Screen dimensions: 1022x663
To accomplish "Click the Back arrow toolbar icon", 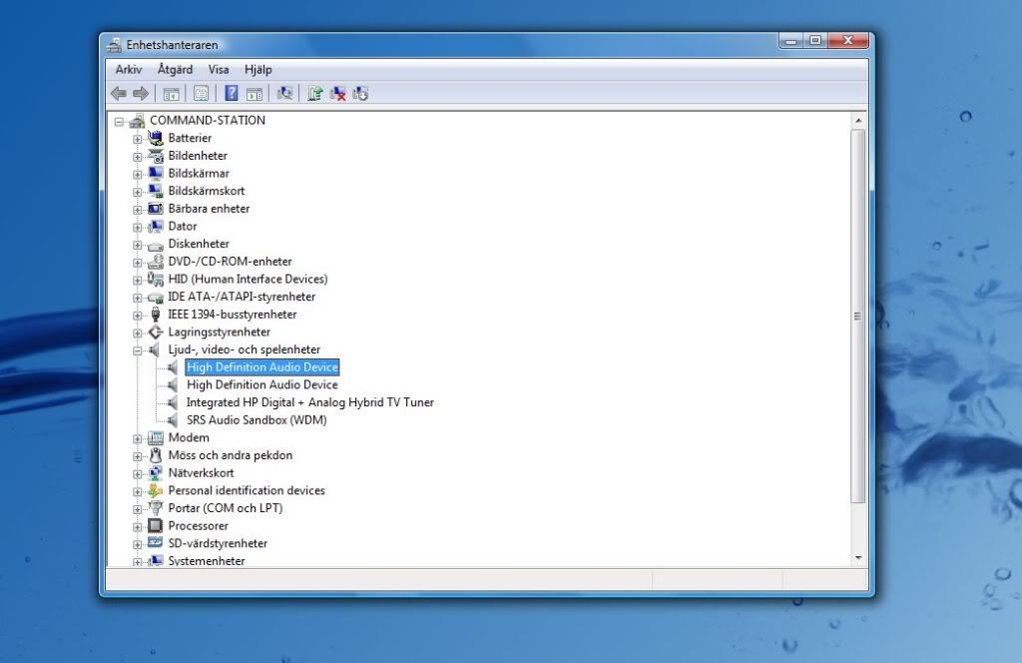I will [119, 94].
